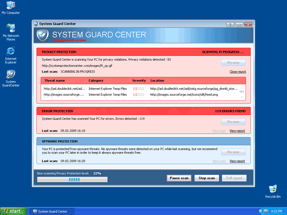Sort threats by Threat name column header
This screenshot has width=287, height=215.
point(54,80)
